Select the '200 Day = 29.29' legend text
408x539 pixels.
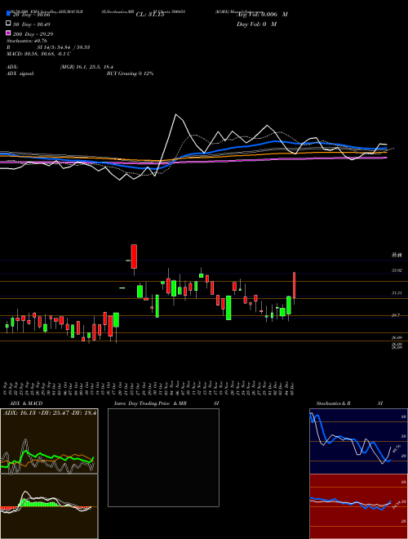coord(33,34)
